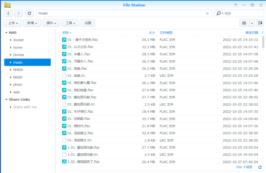Bookmark music folder with star icon
The width and height of the screenshot is (266, 173).
point(207,14)
